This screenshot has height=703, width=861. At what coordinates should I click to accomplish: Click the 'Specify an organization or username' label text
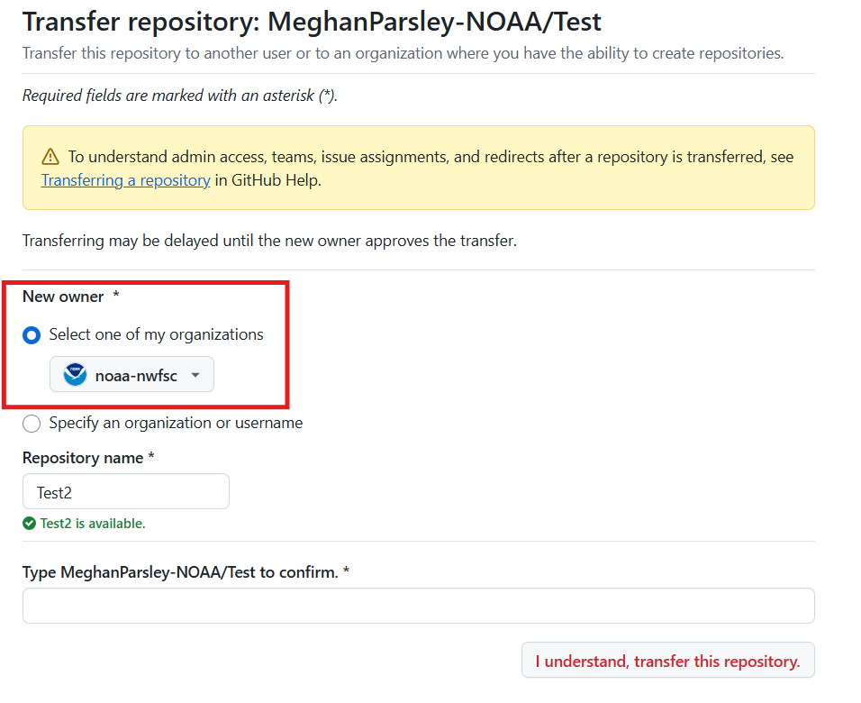176,423
